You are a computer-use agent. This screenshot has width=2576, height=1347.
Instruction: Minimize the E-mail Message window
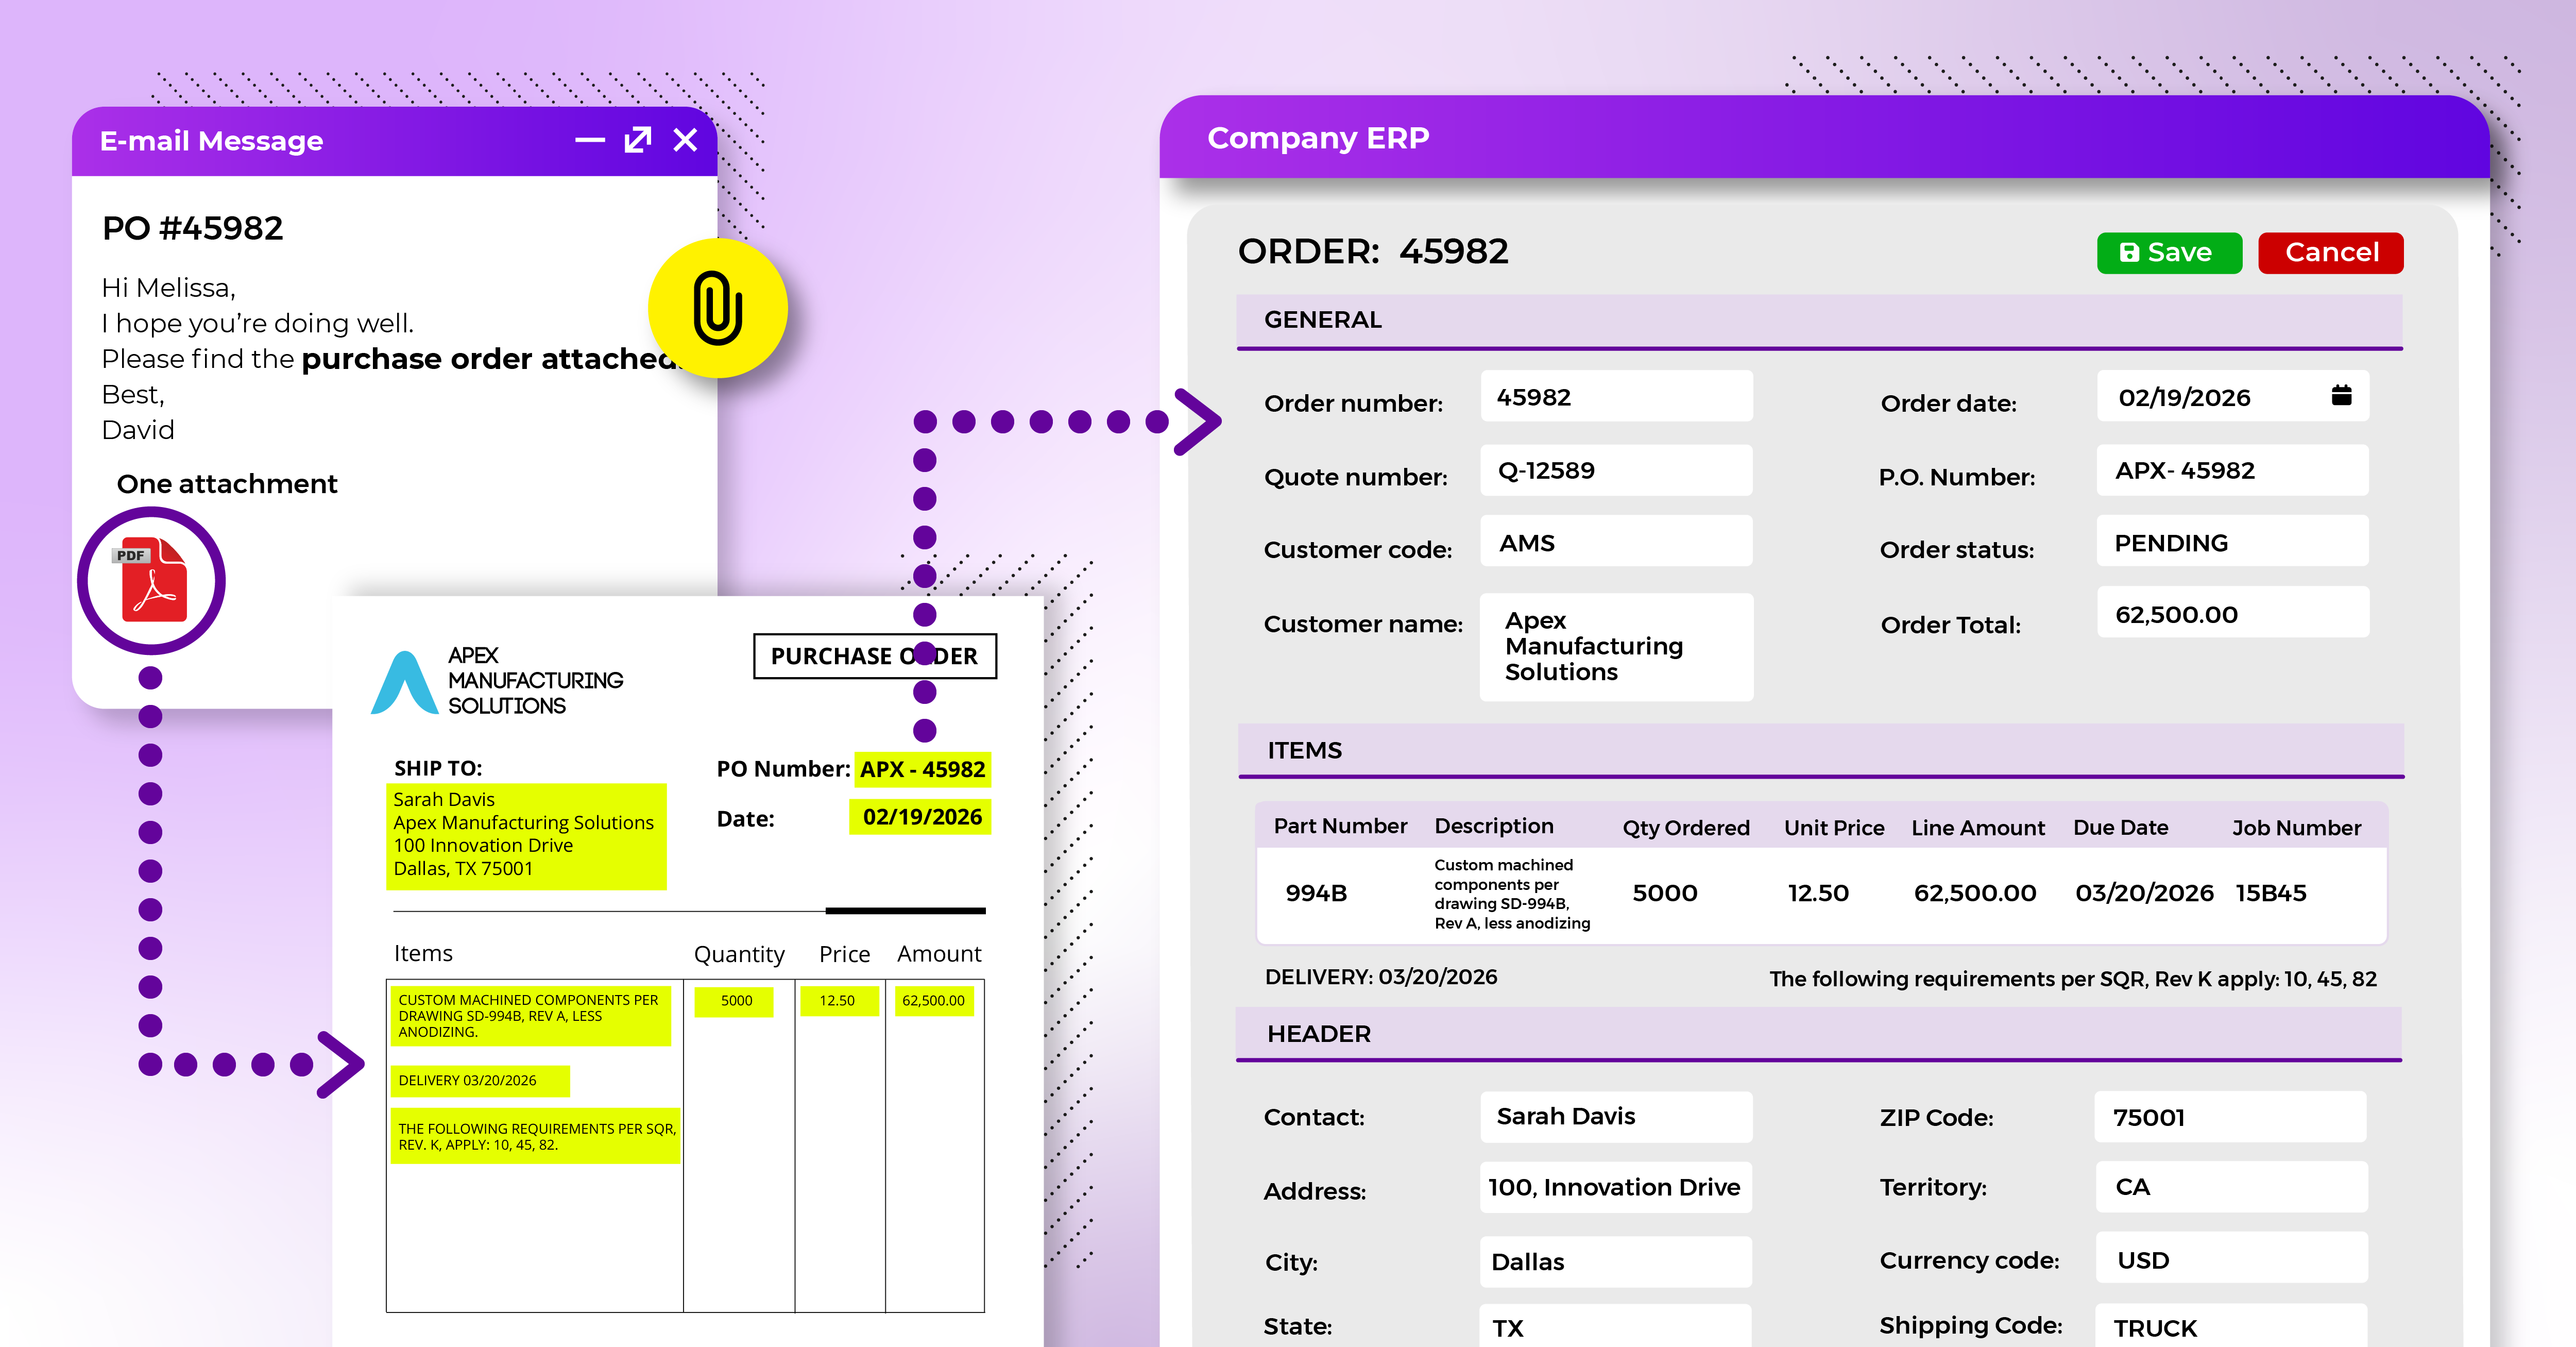pos(590,140)
